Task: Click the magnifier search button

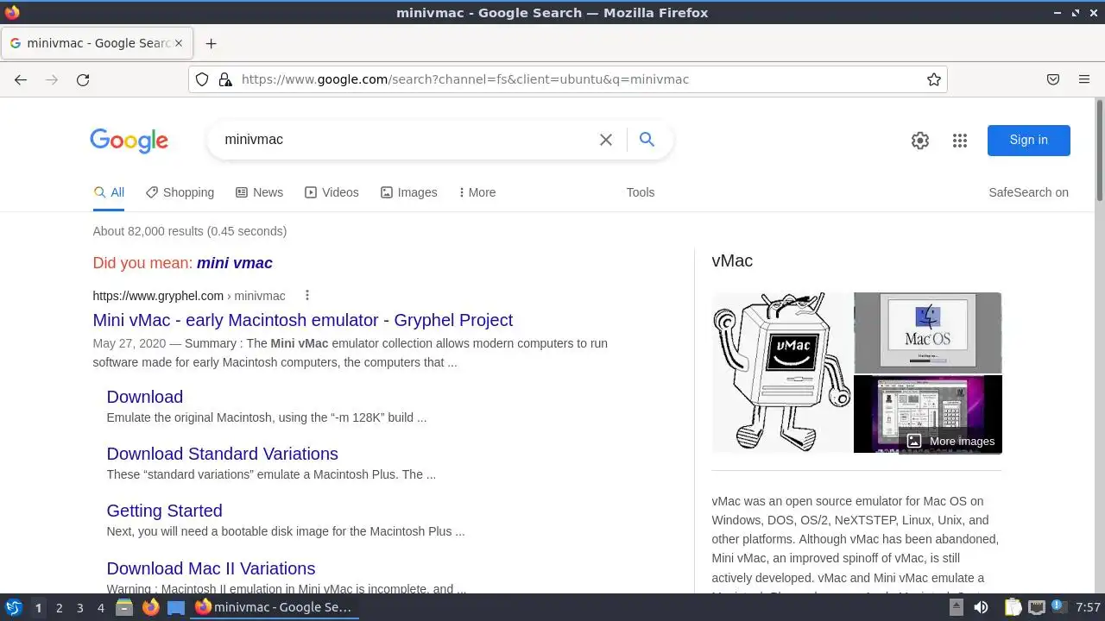Action: pyautogui.click(x=647, y=140)
